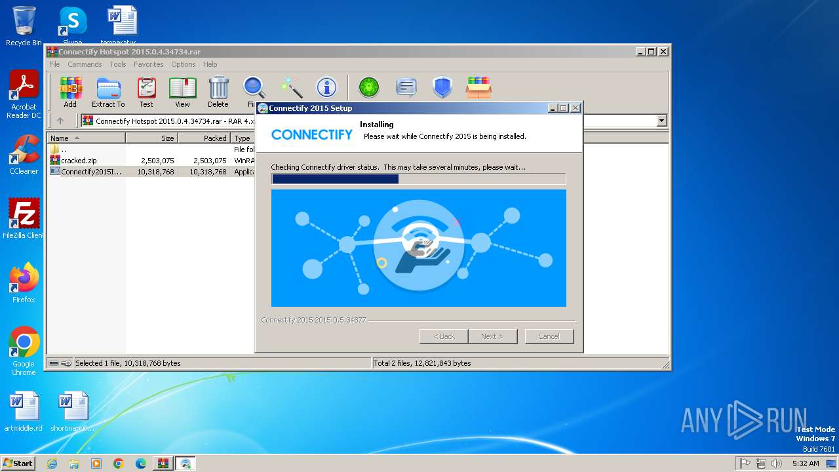This screenshot has height=472, width=839.
Task: Open Google Chrome desktop shortcut
Action: click(x=24, y=351)
